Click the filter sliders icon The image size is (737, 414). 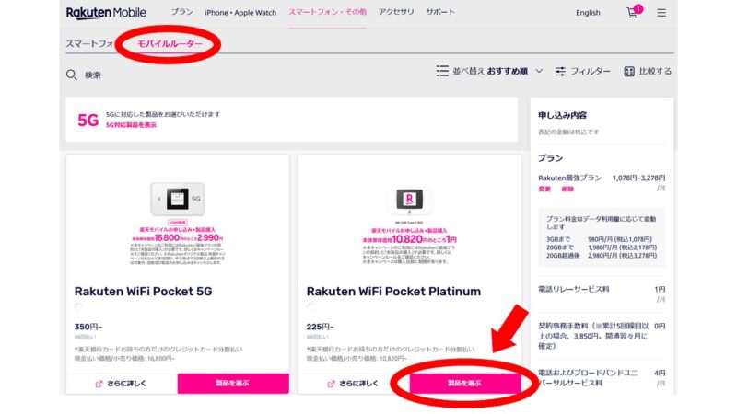560,72
